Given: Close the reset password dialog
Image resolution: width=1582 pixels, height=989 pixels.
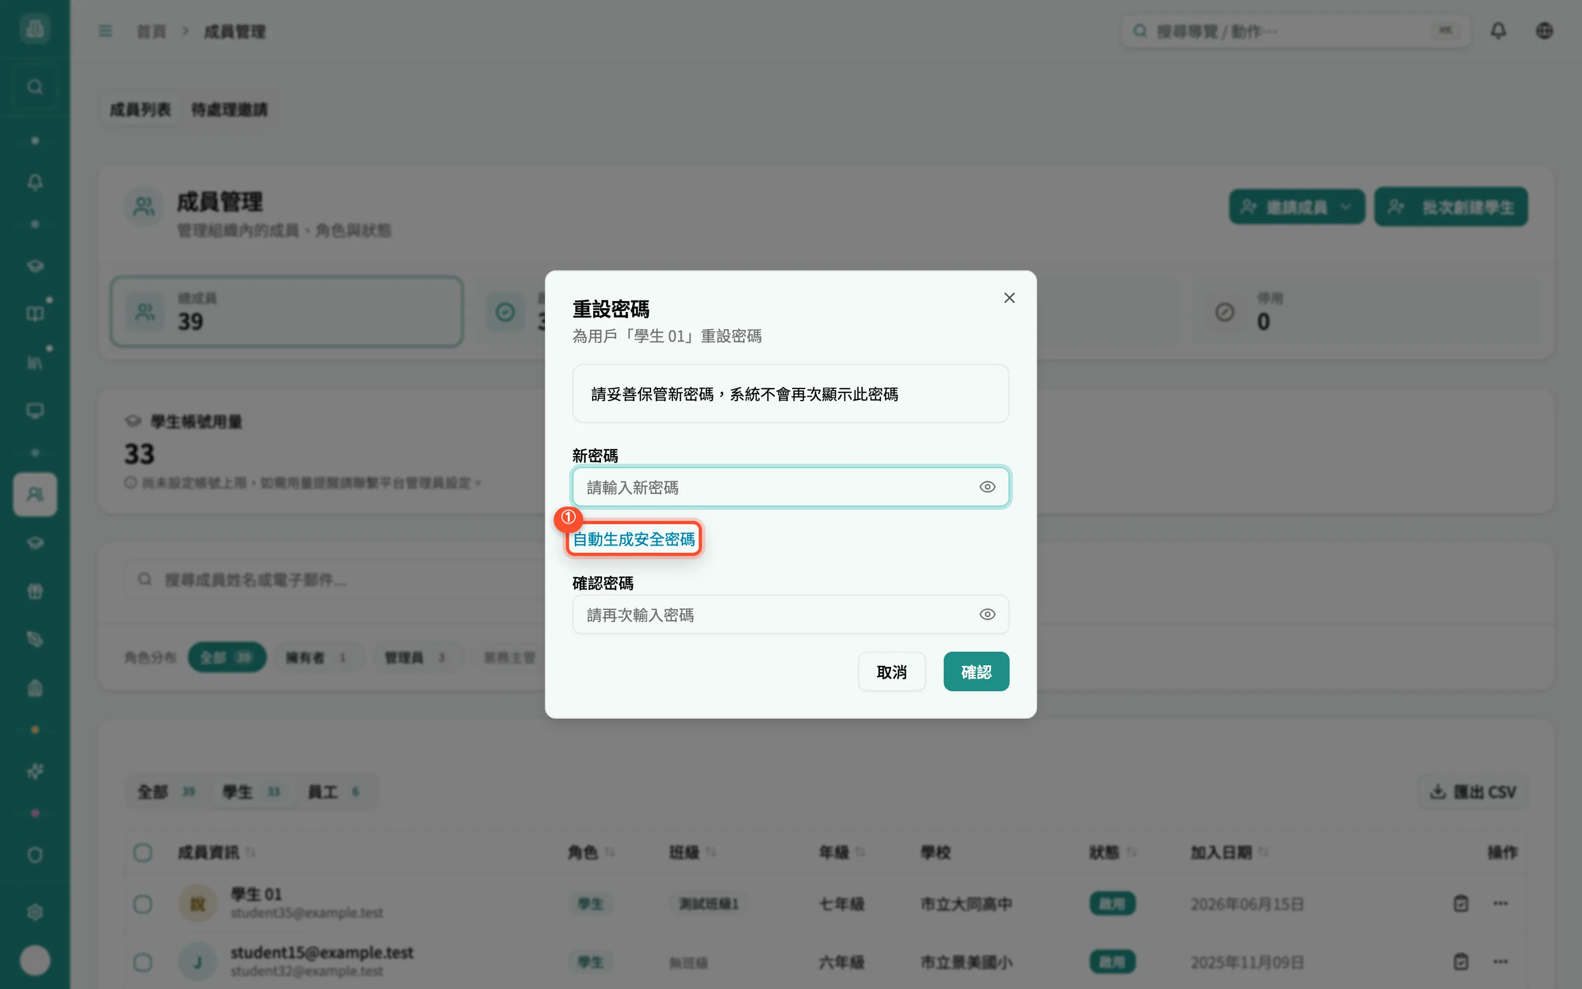Looking at the screenshot, I should coord(1009,298).
